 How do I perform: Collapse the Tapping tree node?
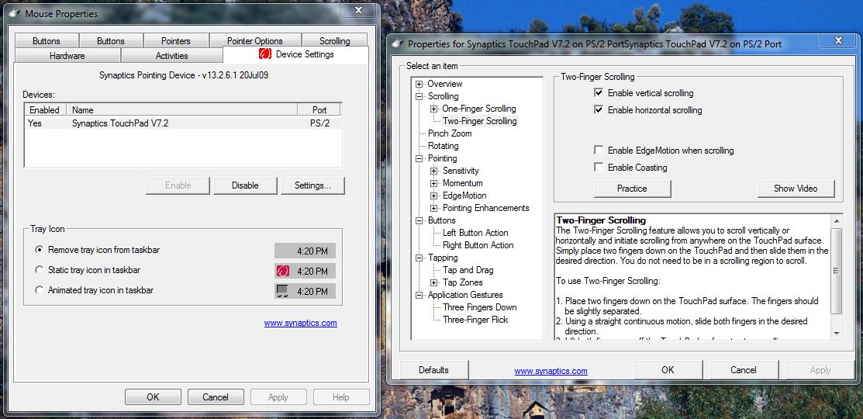click(x=419, y=258)
